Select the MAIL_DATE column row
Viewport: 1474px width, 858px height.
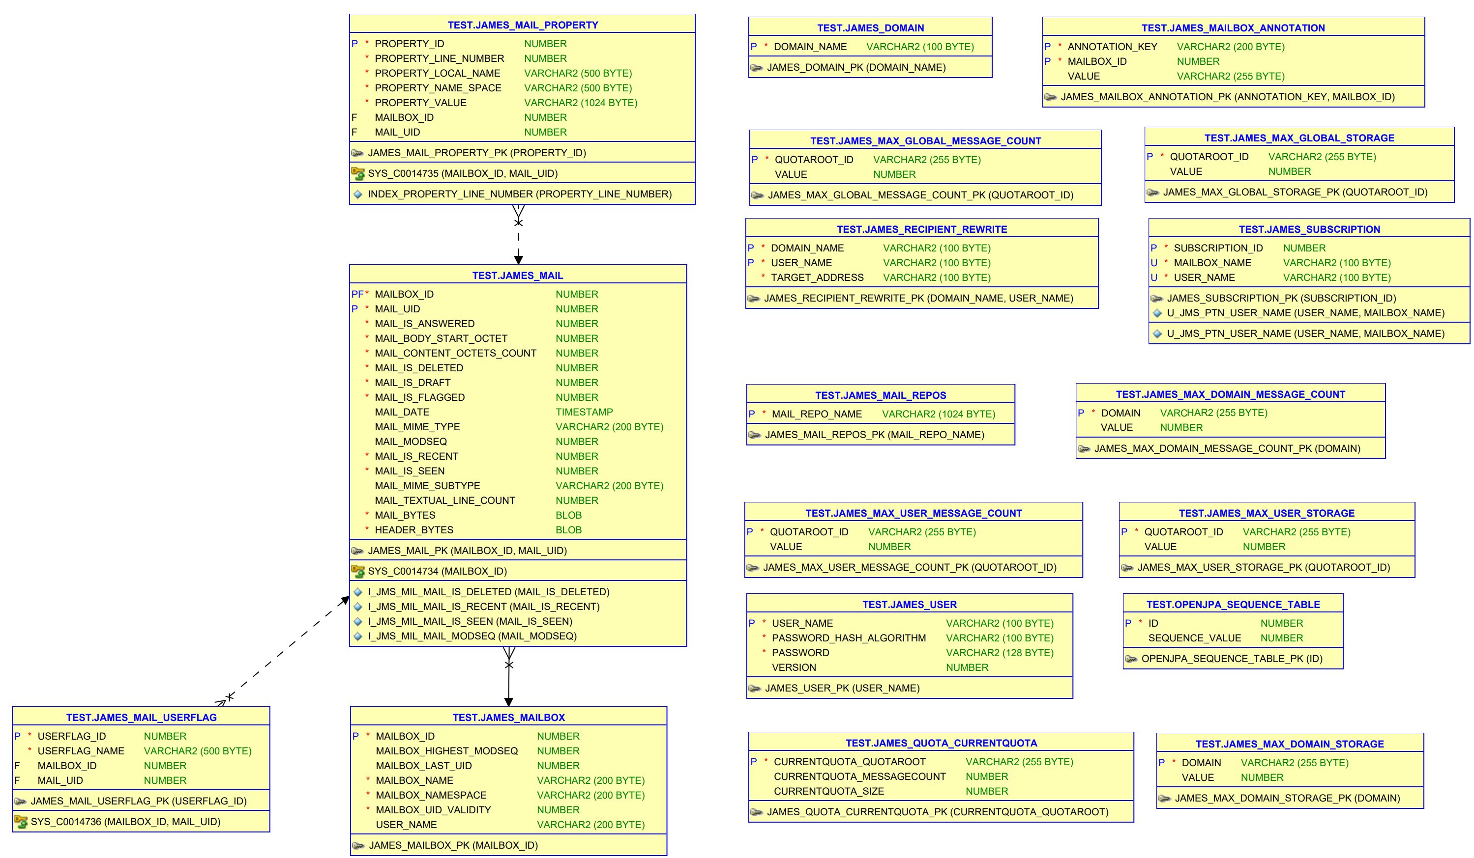(402, 412)
